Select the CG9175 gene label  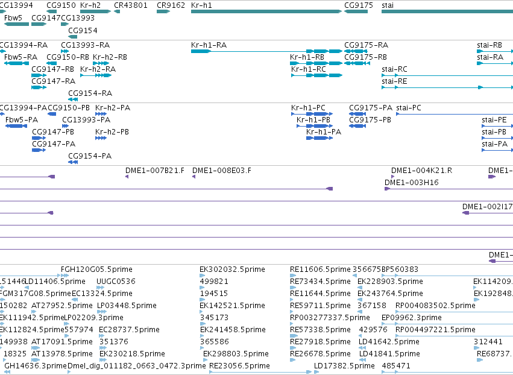[x=359, y=5]
